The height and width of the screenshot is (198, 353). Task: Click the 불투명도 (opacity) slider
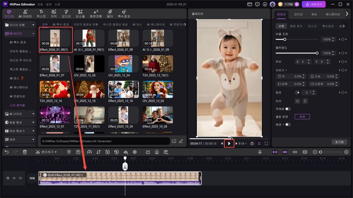pyautogui.click(x=297, y=53)
